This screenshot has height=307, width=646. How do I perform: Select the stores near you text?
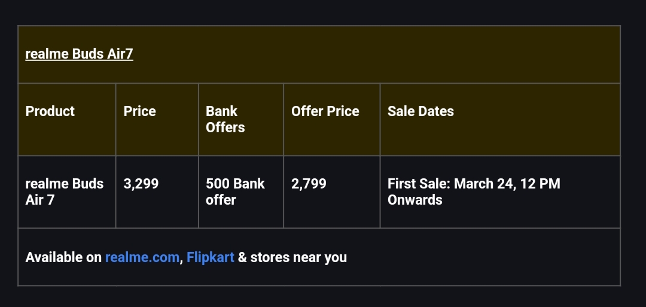click(x=298, y=257)
